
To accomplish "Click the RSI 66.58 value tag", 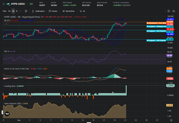I will coord(170,55).
